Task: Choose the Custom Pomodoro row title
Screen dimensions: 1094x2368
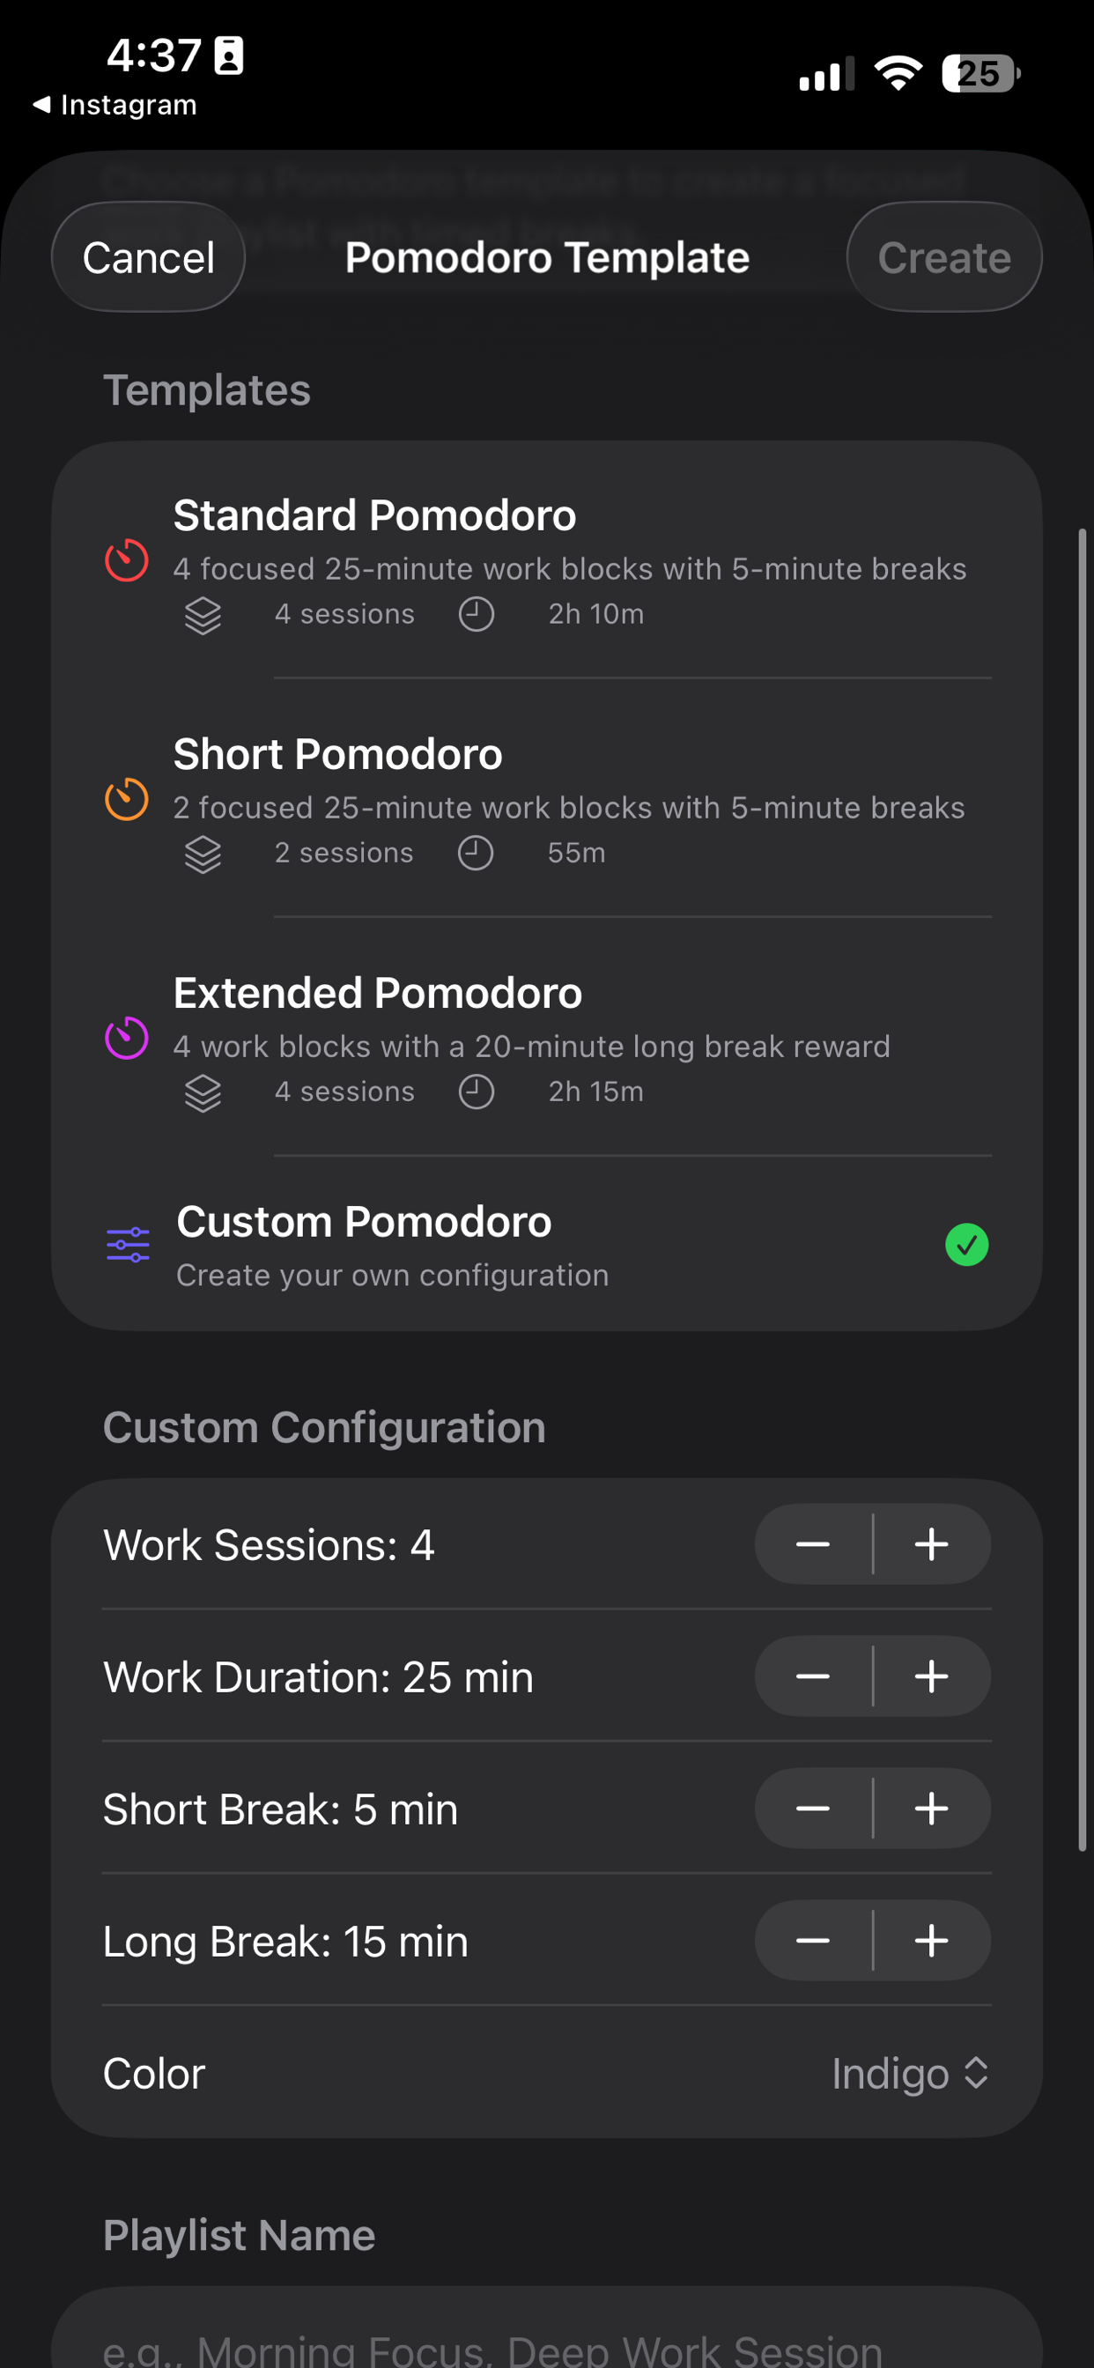Action: (364, 1222)
